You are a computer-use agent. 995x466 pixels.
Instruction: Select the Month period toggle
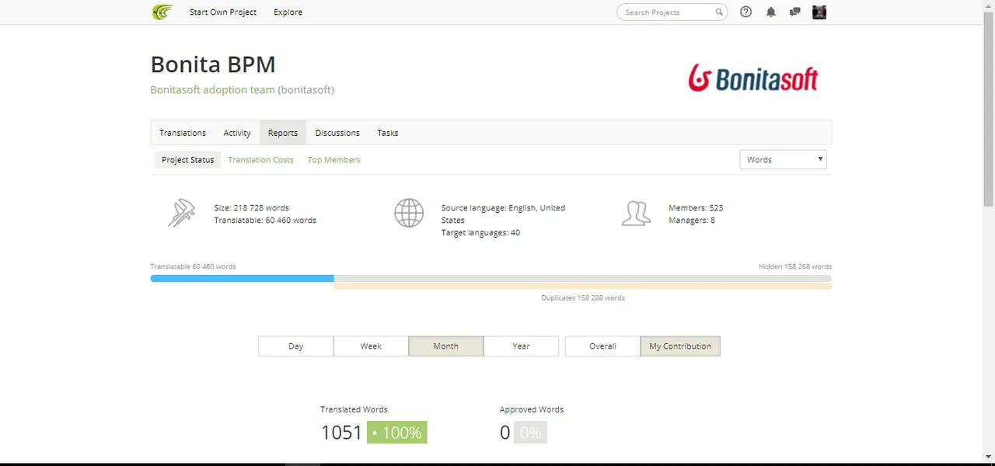[445, 346]
